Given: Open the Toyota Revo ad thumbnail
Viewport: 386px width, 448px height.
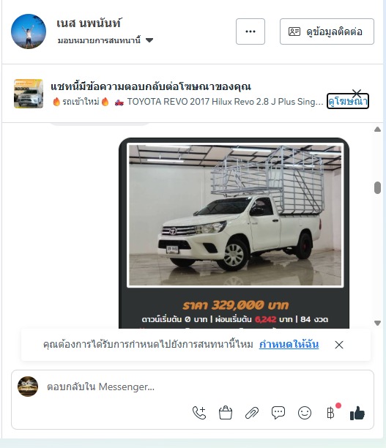Looking at the screenshot, I should [x=29, y=94].
